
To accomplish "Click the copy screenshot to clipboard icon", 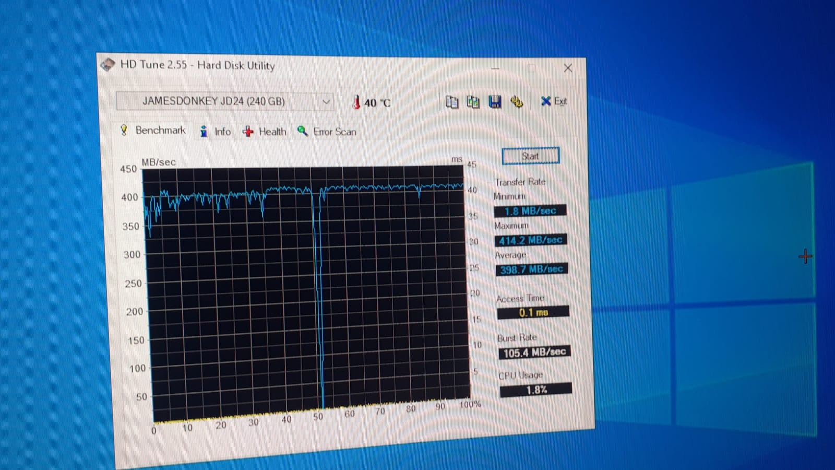I will point(473,101).
